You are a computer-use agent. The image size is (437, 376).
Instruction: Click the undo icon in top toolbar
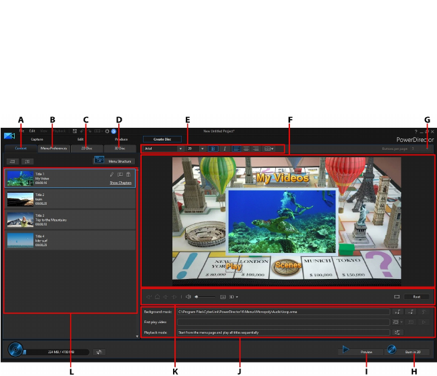click(82, 131)
